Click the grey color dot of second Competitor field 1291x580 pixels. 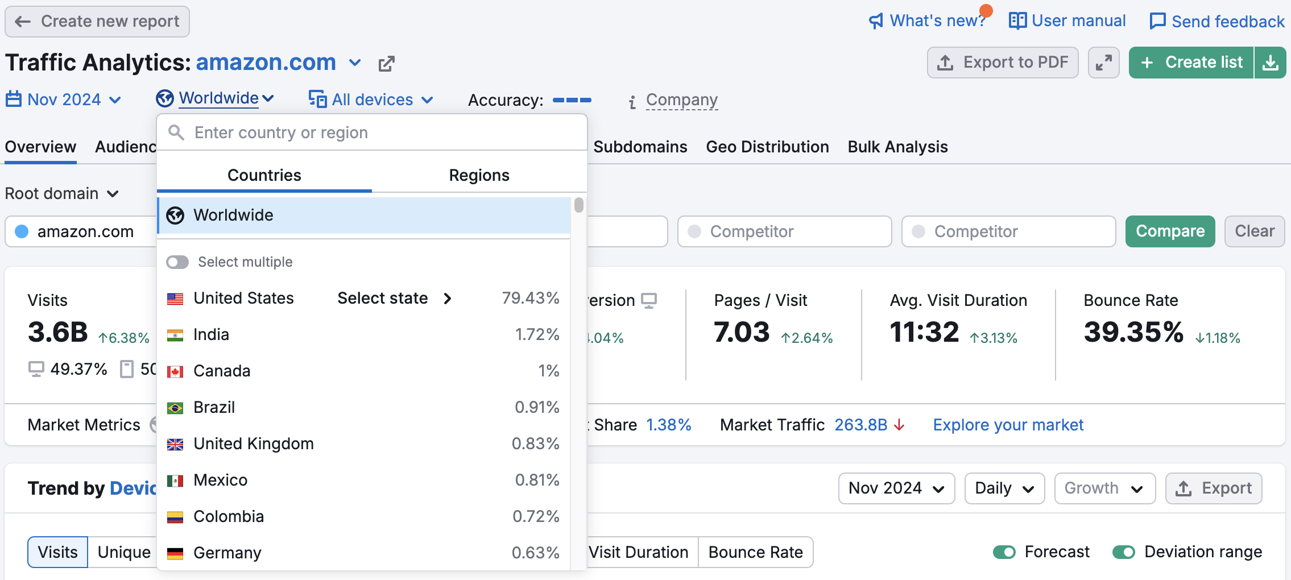(x=918, y=231)
